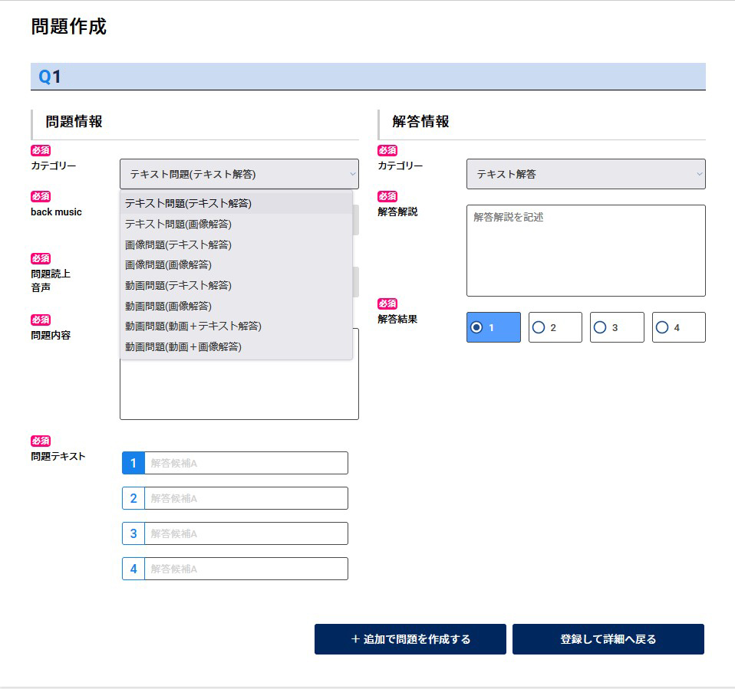Open the 解答情報 カテゴリー dropdown

click(x=585, y=174)
